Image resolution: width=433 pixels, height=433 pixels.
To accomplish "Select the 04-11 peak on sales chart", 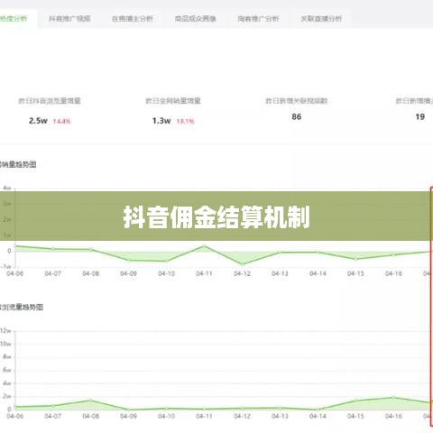I will [x=205, y=246].
